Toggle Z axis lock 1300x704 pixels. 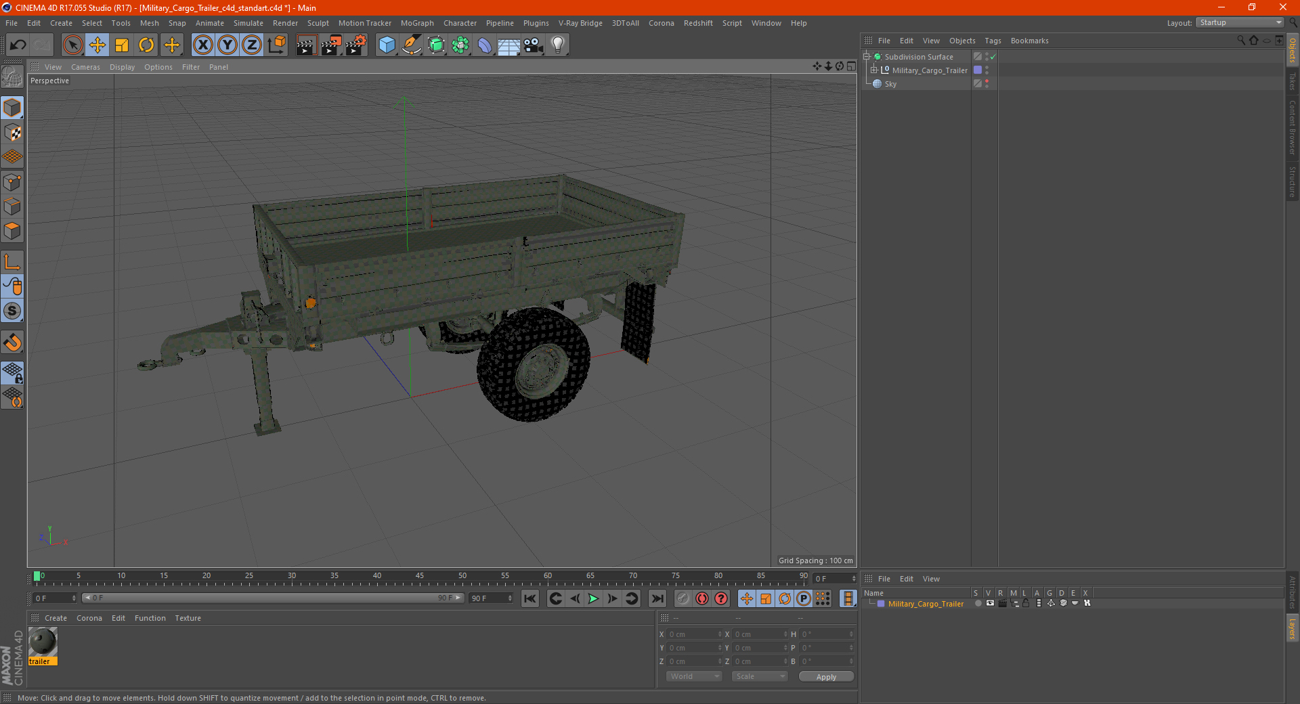[x=252, y=45]
